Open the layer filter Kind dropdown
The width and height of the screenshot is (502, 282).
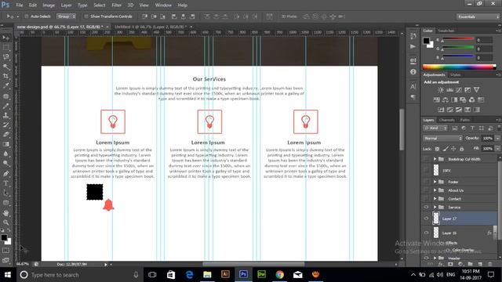435,128
